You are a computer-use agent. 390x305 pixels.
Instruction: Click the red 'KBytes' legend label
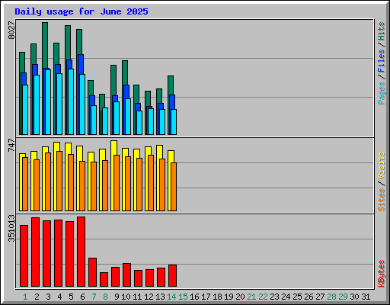coord(382,274)
